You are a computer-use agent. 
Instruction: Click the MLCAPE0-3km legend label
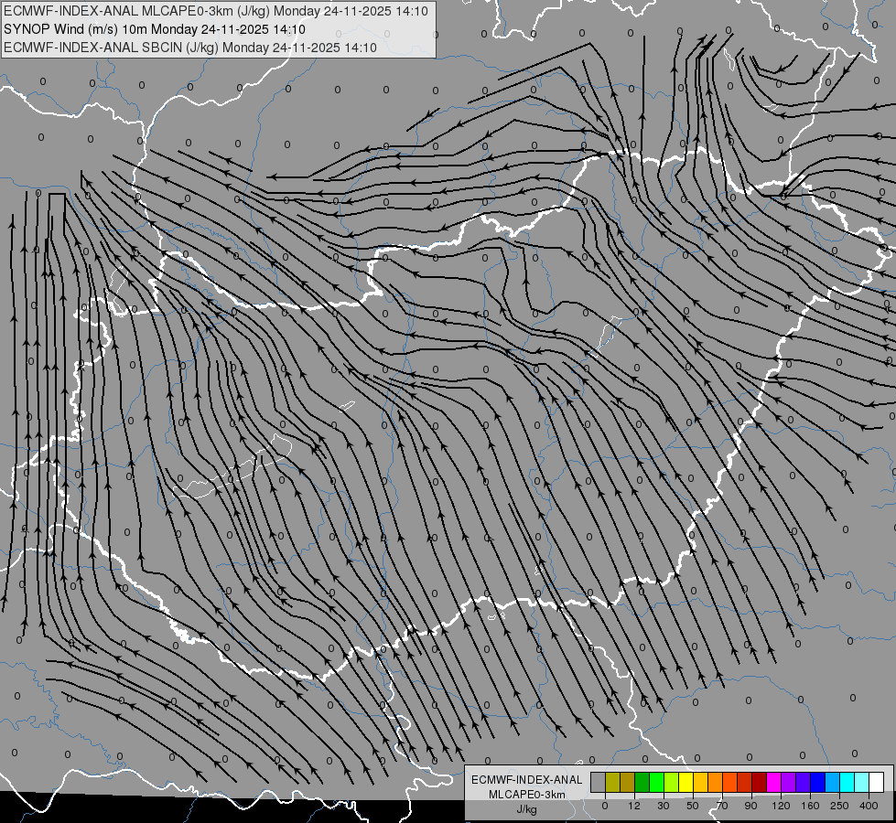click(x=526, y=795)
